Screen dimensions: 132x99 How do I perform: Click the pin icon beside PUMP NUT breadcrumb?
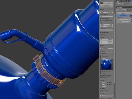pos(117,4)
